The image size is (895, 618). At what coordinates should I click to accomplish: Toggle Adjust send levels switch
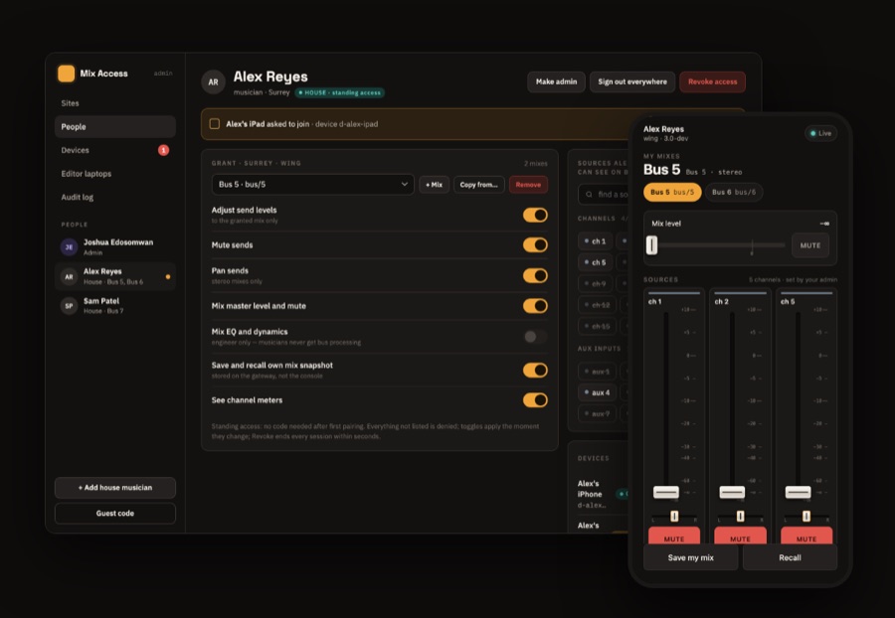tap(535, 215)
